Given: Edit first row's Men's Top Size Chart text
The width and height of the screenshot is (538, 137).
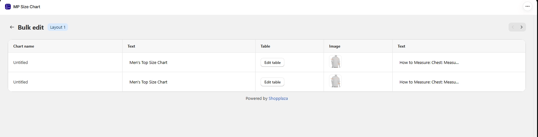Looking at the screenshot, I should click(x=148, y=62).
